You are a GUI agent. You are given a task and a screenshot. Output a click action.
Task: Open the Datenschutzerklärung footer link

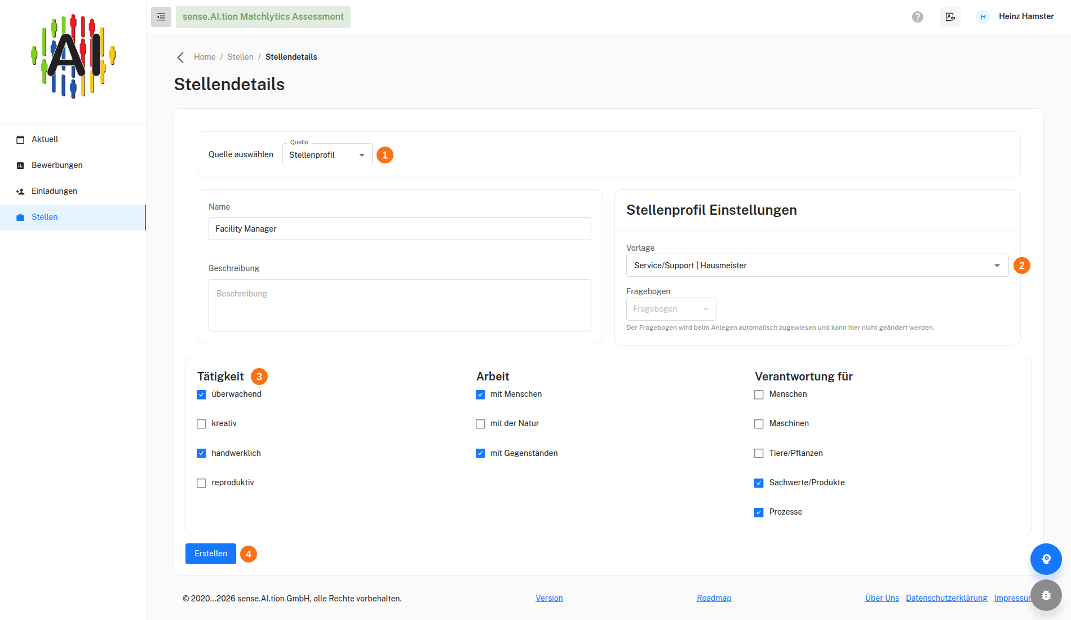point(946,598)
